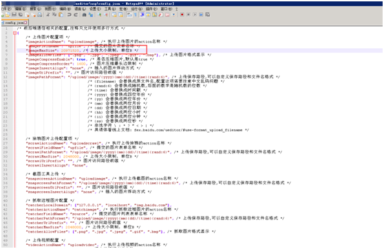This screenshot has height=249, width=384.
Task: Run macro multiple times icon
Action: click(x=201, y=14)
